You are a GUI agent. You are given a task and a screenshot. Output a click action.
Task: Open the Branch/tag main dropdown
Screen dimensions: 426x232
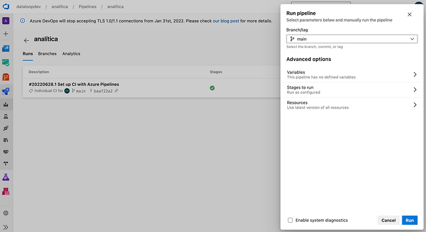point(352,39)
